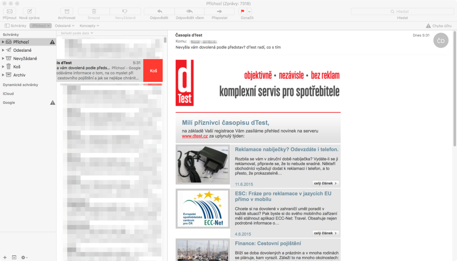Click the Schránky sidebar header
This screenshot has width=457, height=261.
[x=11, y=34]
